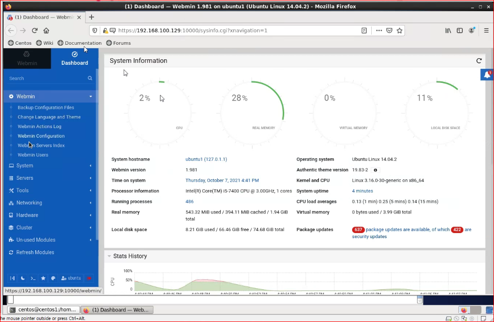Open page actions three-dot menu
Viewport: 494px width, 322px height.
click(x=379, y=31)
